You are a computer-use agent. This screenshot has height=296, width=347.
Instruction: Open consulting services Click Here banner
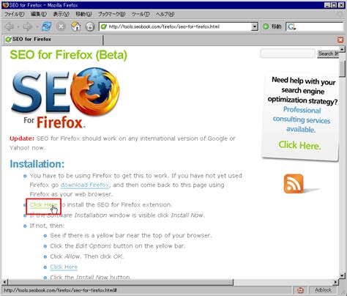tap(299, 145)
